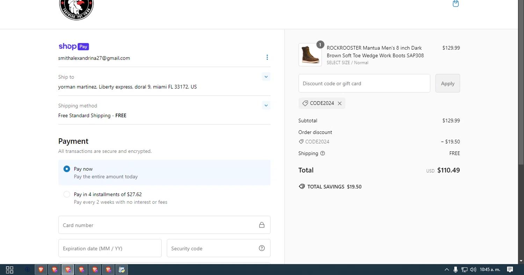Viewport: 524px width, 275px height.
Task: Click the scrollbar down arrow
Action: 521,261
